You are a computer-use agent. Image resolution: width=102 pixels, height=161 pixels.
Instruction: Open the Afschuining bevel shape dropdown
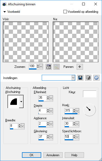point(21,102)
